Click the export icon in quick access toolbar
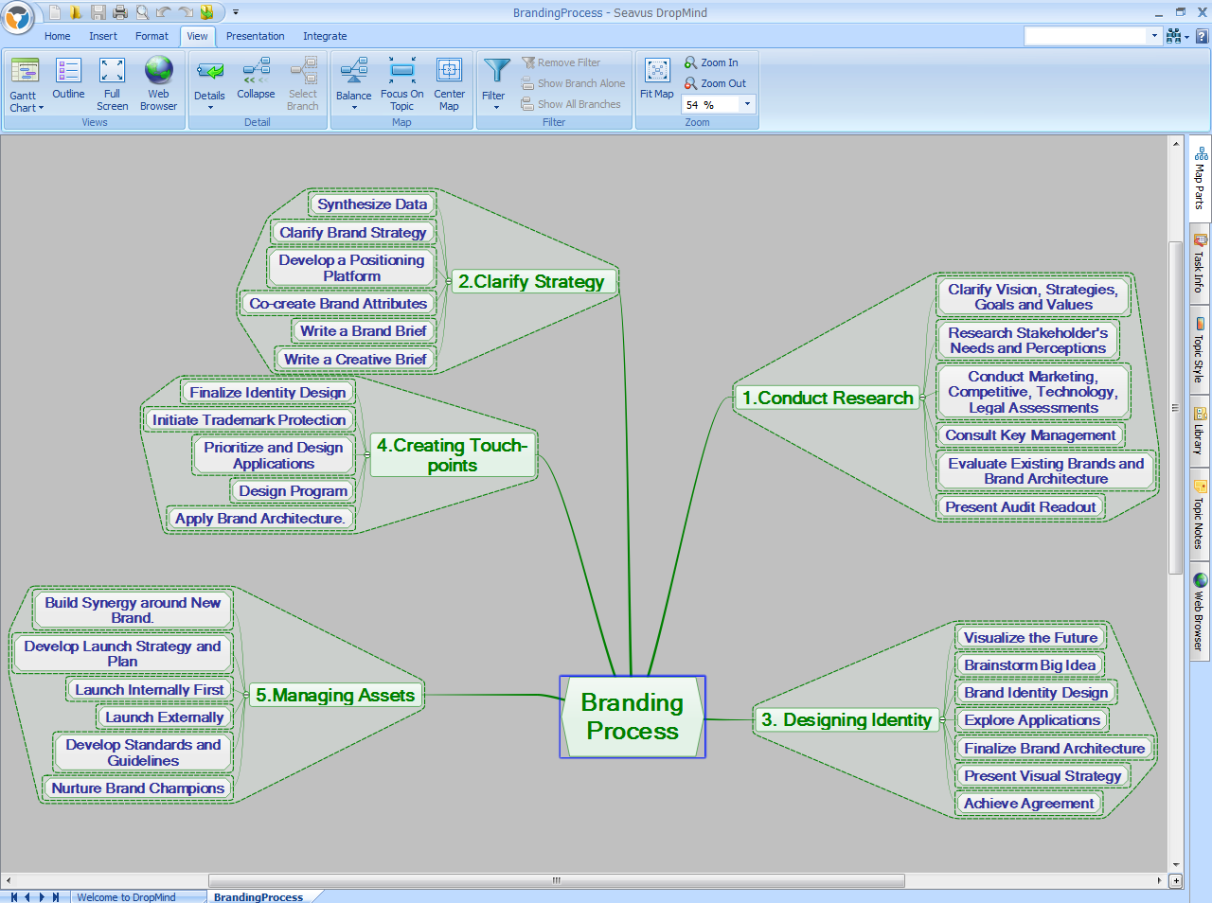1212x903 pixels. coord(206,12)
